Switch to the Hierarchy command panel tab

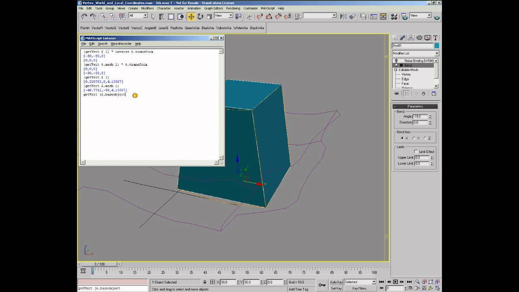(x=411, y=38)
